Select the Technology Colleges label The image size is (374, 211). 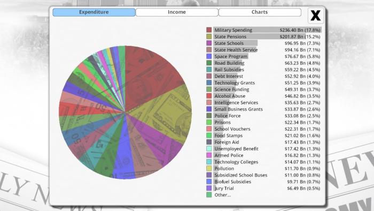pyautogui.click(x=236, y=162)
